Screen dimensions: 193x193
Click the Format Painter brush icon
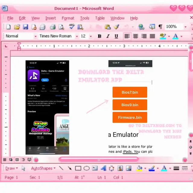[117, 27]
